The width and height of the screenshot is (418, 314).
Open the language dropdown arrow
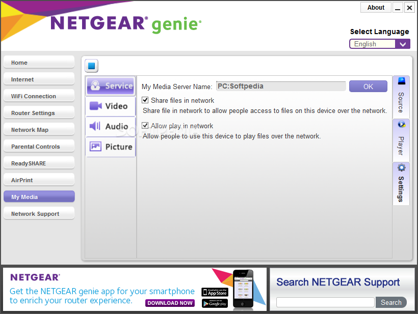(x=403, y=44)
